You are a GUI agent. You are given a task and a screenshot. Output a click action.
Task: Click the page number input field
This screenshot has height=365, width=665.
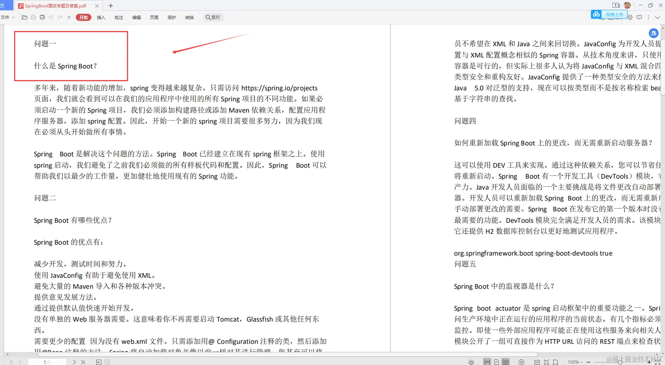pos(47,362)
